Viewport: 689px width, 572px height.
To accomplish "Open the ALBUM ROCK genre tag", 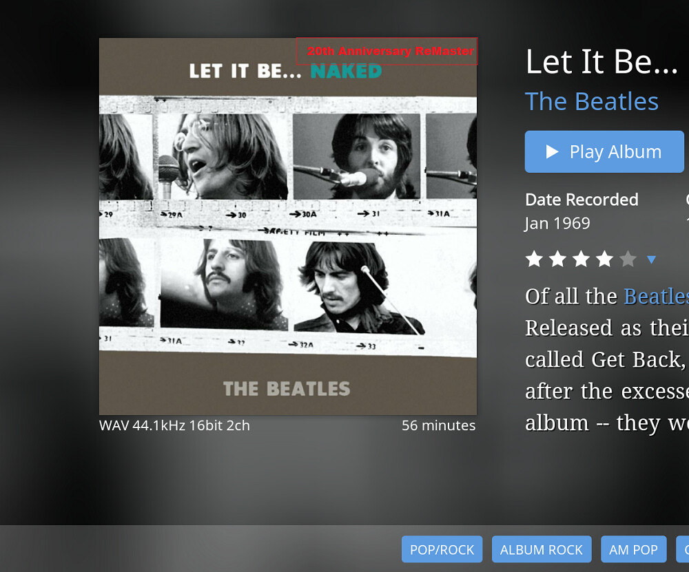I will tap(541, 549).
